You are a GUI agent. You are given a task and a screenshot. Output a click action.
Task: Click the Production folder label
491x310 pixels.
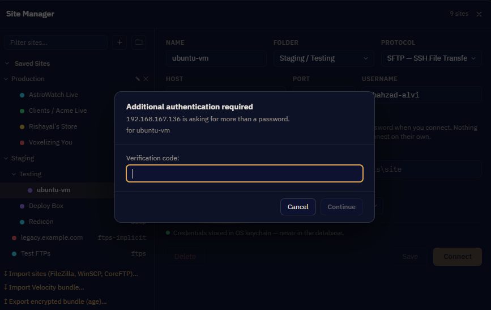coord(28,79)
